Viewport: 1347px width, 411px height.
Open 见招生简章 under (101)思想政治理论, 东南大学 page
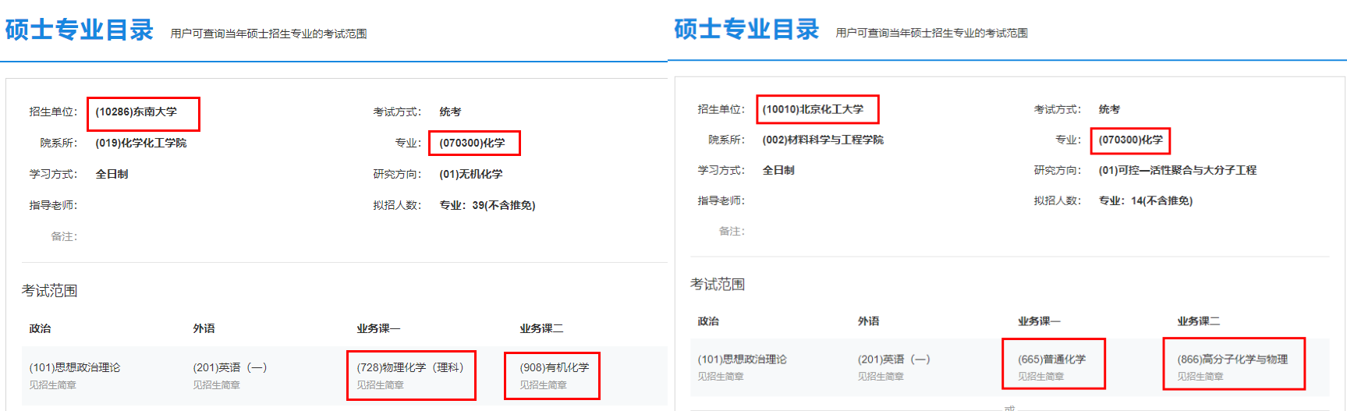pos(52,385)
